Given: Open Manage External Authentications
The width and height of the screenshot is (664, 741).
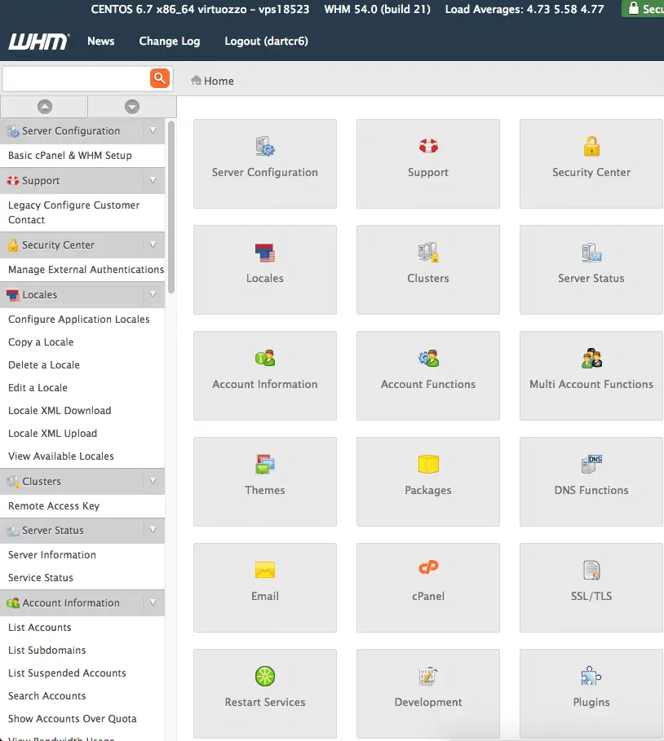Looking at the screenshot, I should (86, 269).
